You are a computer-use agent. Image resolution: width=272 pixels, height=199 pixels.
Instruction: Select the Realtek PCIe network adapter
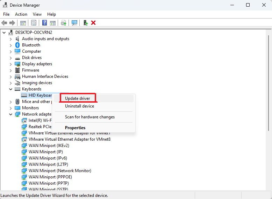(40, 127)
